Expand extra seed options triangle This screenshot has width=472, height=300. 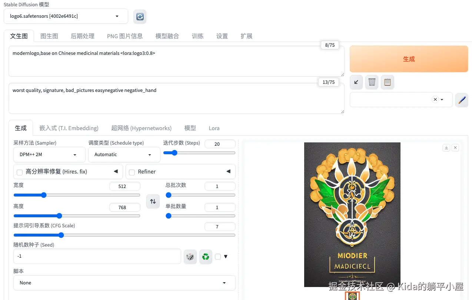226,257
